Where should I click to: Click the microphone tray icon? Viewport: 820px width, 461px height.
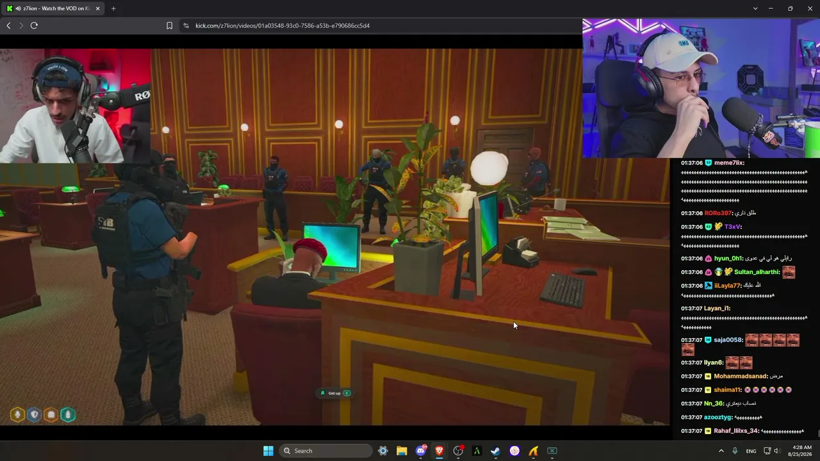point(735,451)
